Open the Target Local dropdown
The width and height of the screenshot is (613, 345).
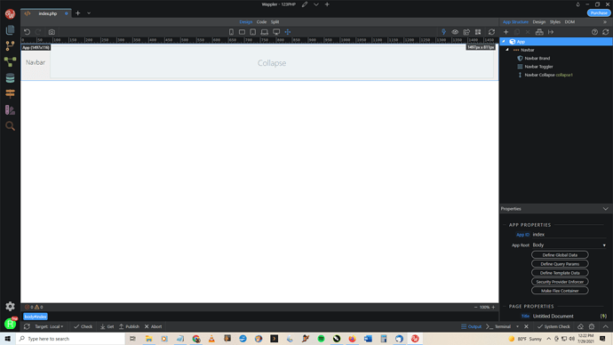(x=49, y=326)
